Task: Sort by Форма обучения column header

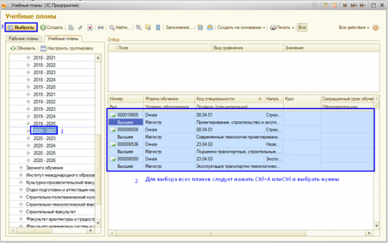Action: [169, 98]
